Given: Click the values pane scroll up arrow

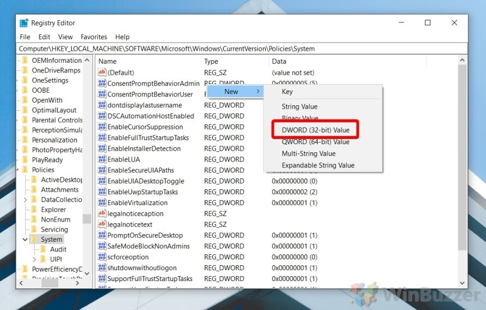Looking at the screenshot, I should [x=462, y=60].
